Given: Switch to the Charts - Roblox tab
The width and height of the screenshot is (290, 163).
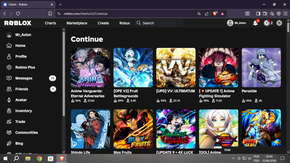Looking at the screenshot, I should pos(28,4).
